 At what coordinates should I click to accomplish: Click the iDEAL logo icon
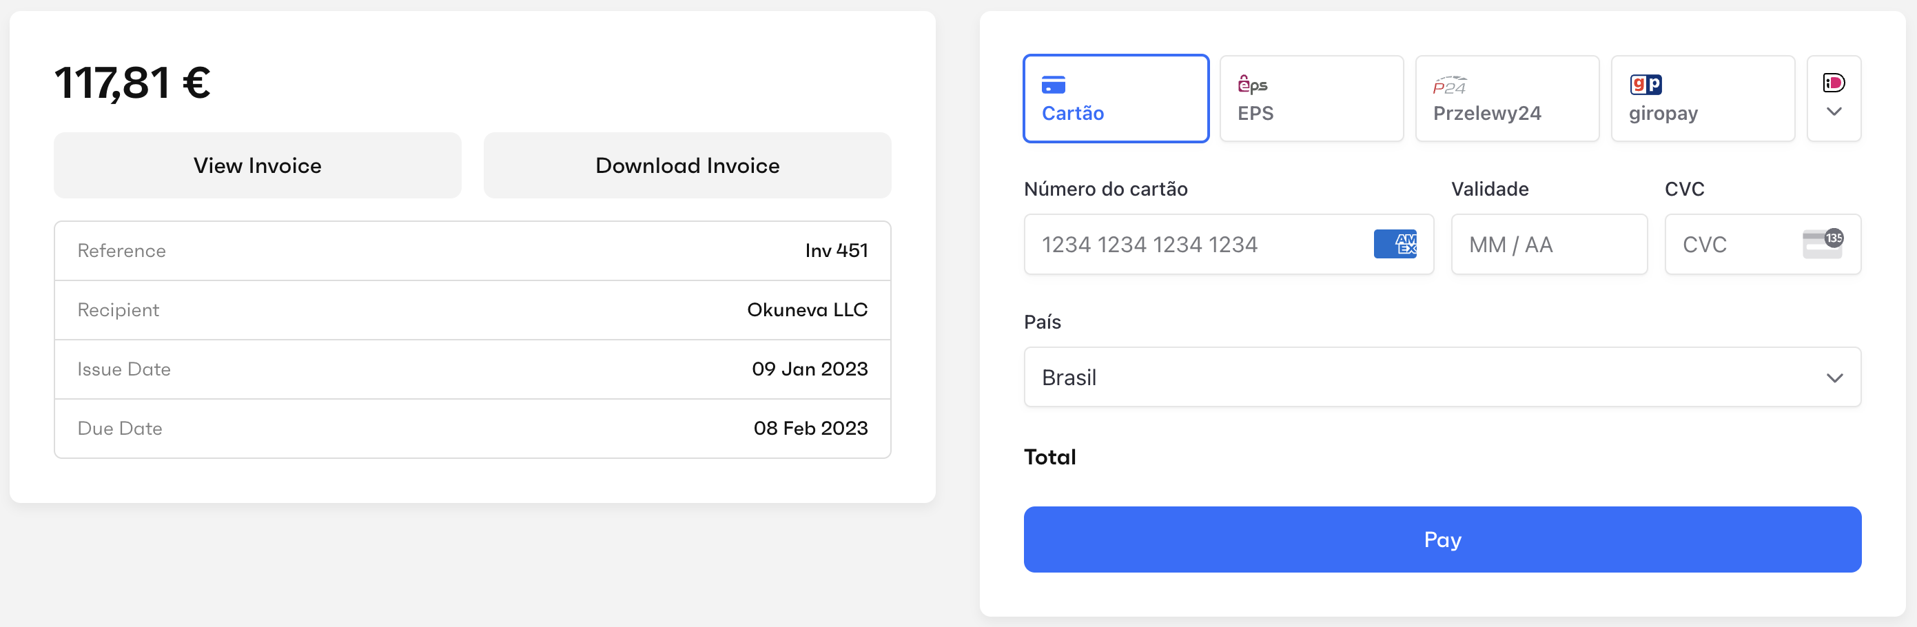[x=1834, y=83]
